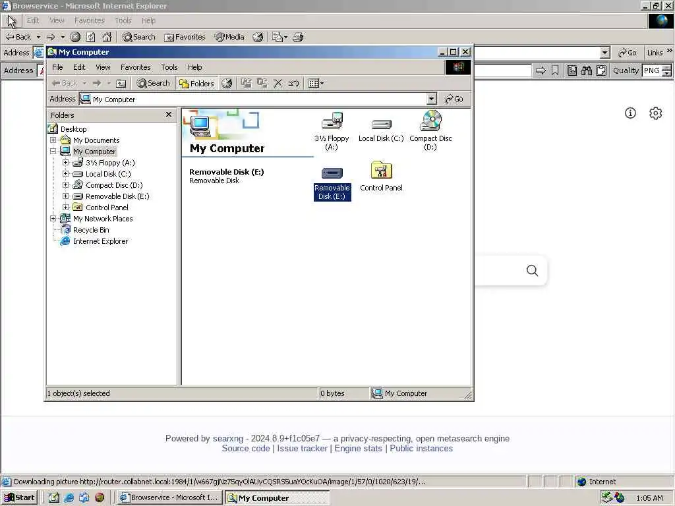Open Views dropdown in My Computer toolbar

(316, 84)
